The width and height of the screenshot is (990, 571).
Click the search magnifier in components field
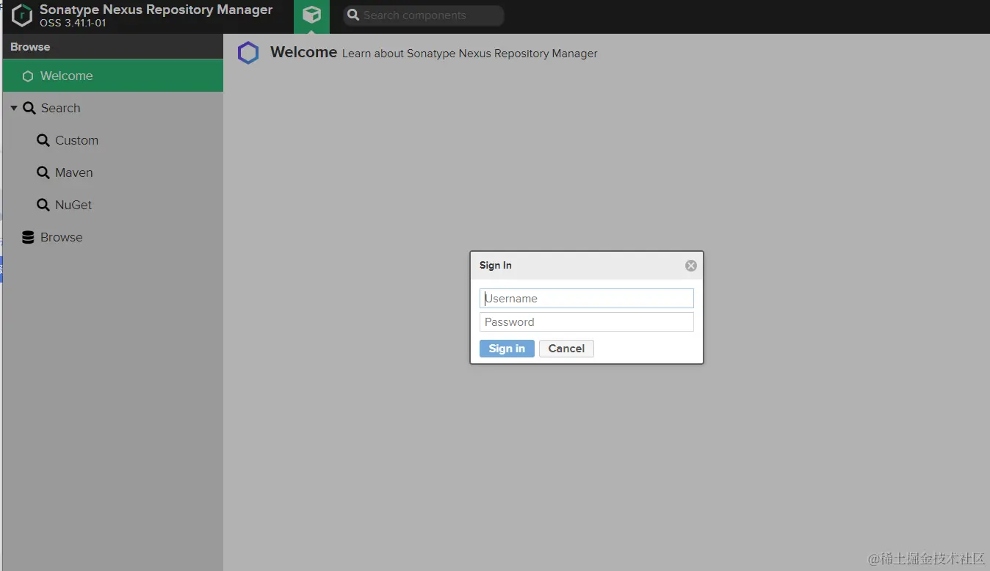(x=353, y=15)
